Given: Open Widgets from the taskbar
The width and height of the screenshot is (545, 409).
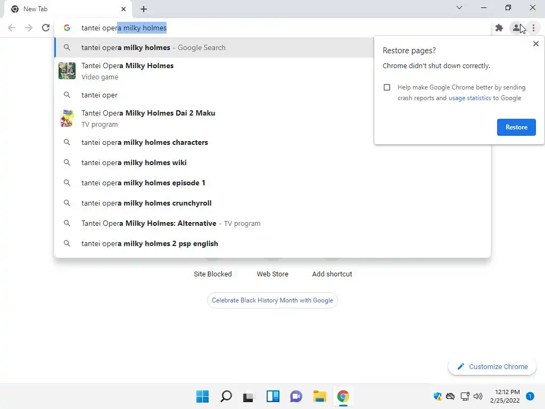Looking at the screenshot, I should (x=273, y=396).
